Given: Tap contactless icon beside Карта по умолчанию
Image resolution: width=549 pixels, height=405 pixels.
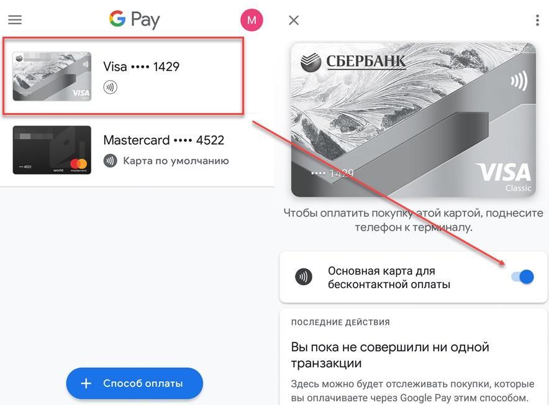Looking at the screenshot, I should click(x=111, y=161).
